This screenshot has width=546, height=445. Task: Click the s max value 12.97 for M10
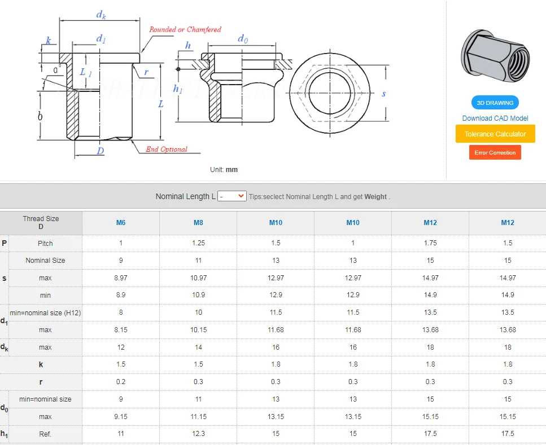(276, 277)
